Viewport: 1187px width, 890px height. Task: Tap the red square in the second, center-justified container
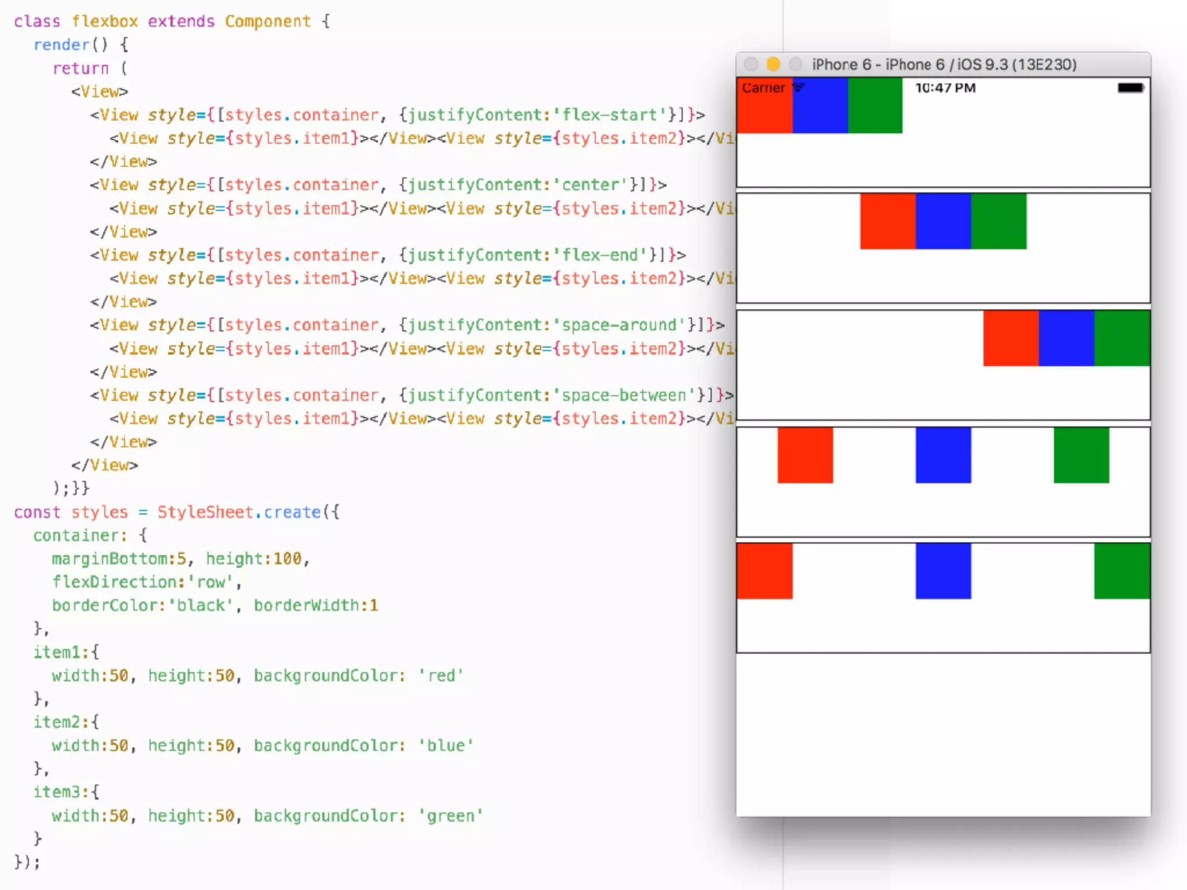coord(888,221)
